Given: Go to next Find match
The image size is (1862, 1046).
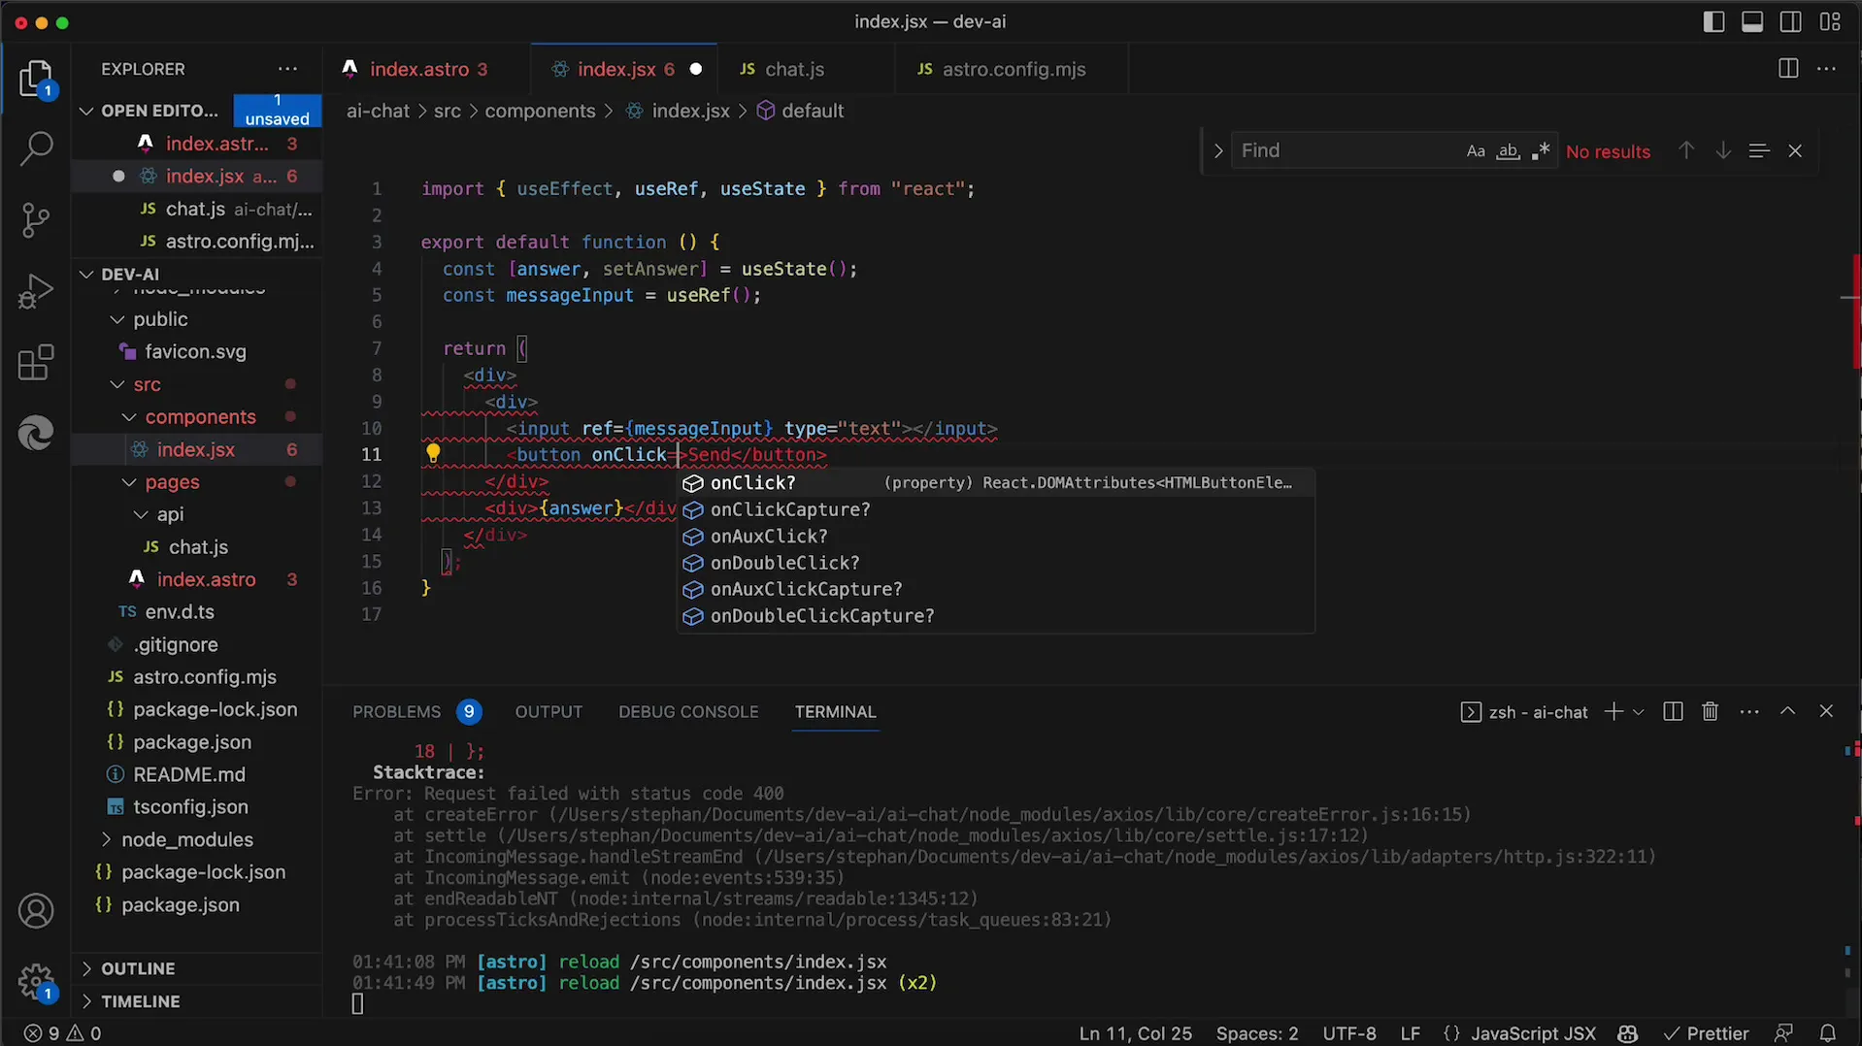Looking at the screenshot, I should pyautogui.click(x=1722, y=150).
